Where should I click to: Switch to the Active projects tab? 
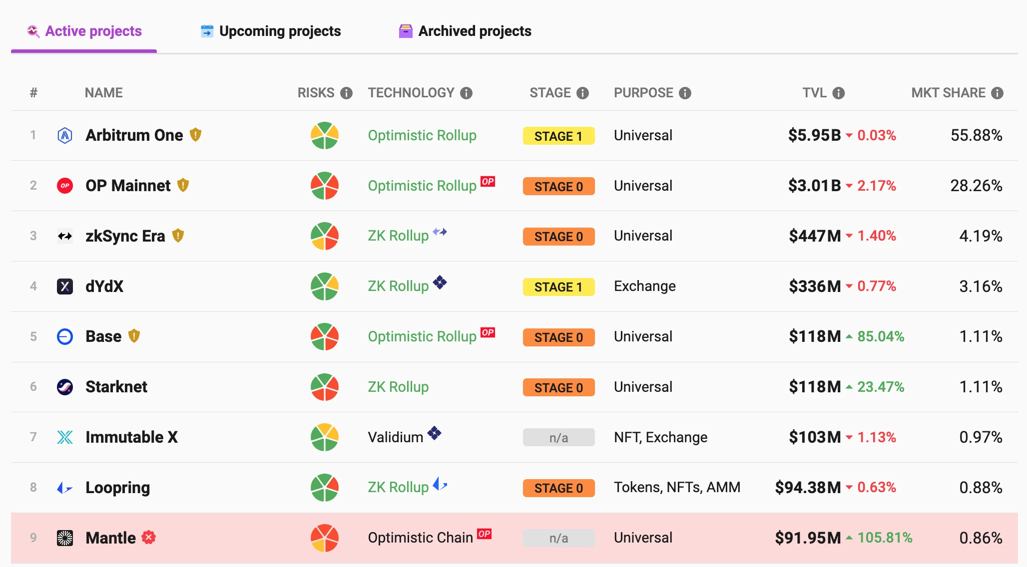84,31
